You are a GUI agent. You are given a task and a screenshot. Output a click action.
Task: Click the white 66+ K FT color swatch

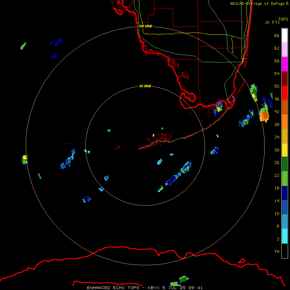[x=285, y=35]
